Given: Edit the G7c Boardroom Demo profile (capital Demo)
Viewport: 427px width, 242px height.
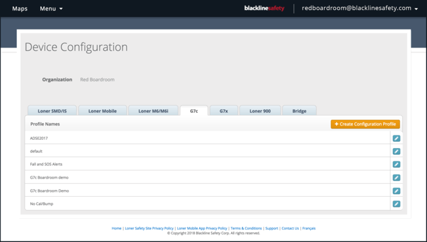Looking at the screenshot, I should [396, 191].
